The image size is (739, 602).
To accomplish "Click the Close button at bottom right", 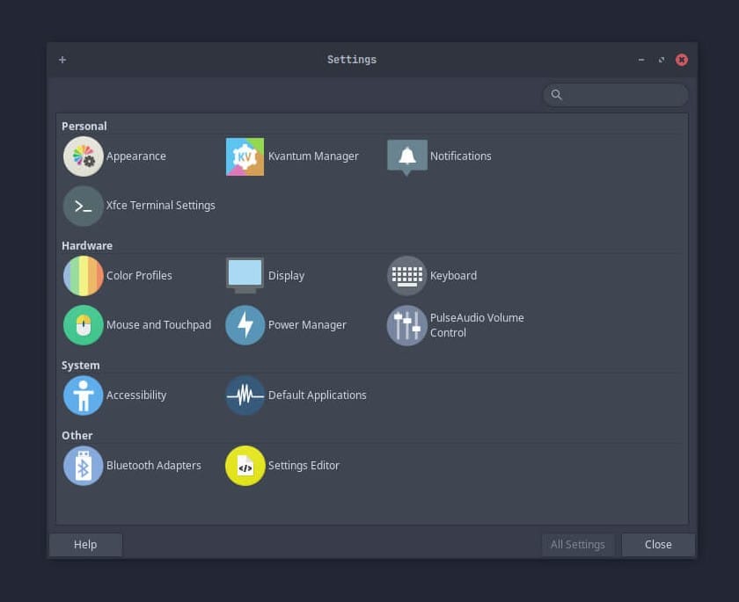I will [x=658, y=544].
